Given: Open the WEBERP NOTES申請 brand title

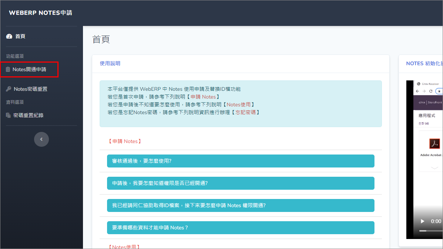Looking at the screenshot, I should pyautogui.click(x=40, y=13).
